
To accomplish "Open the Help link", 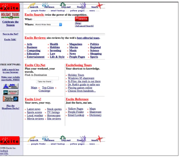I will [x=78, y=23].
